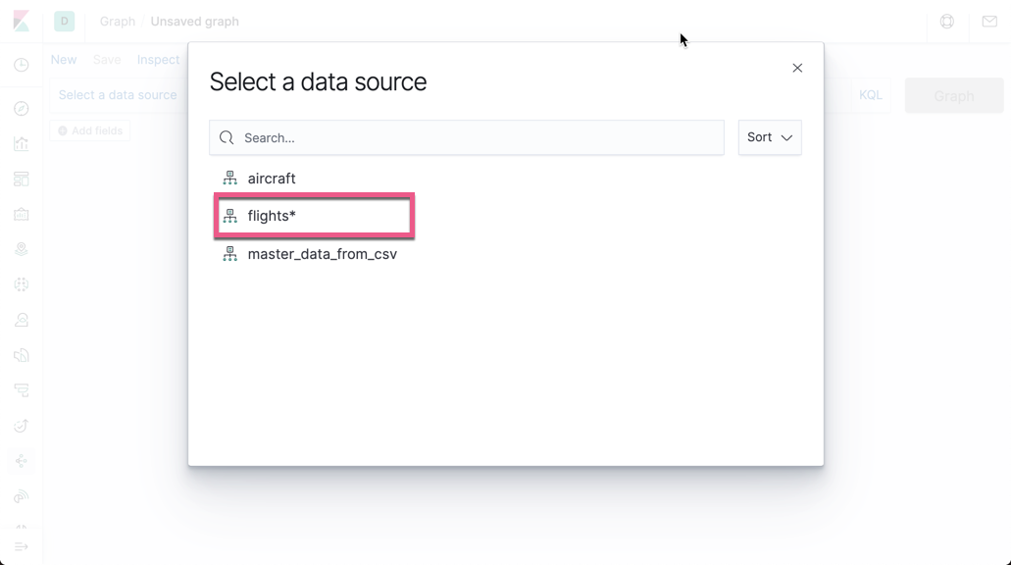Expand the side navigation menu
The image size is (1011, 565).
coord(22,546)
